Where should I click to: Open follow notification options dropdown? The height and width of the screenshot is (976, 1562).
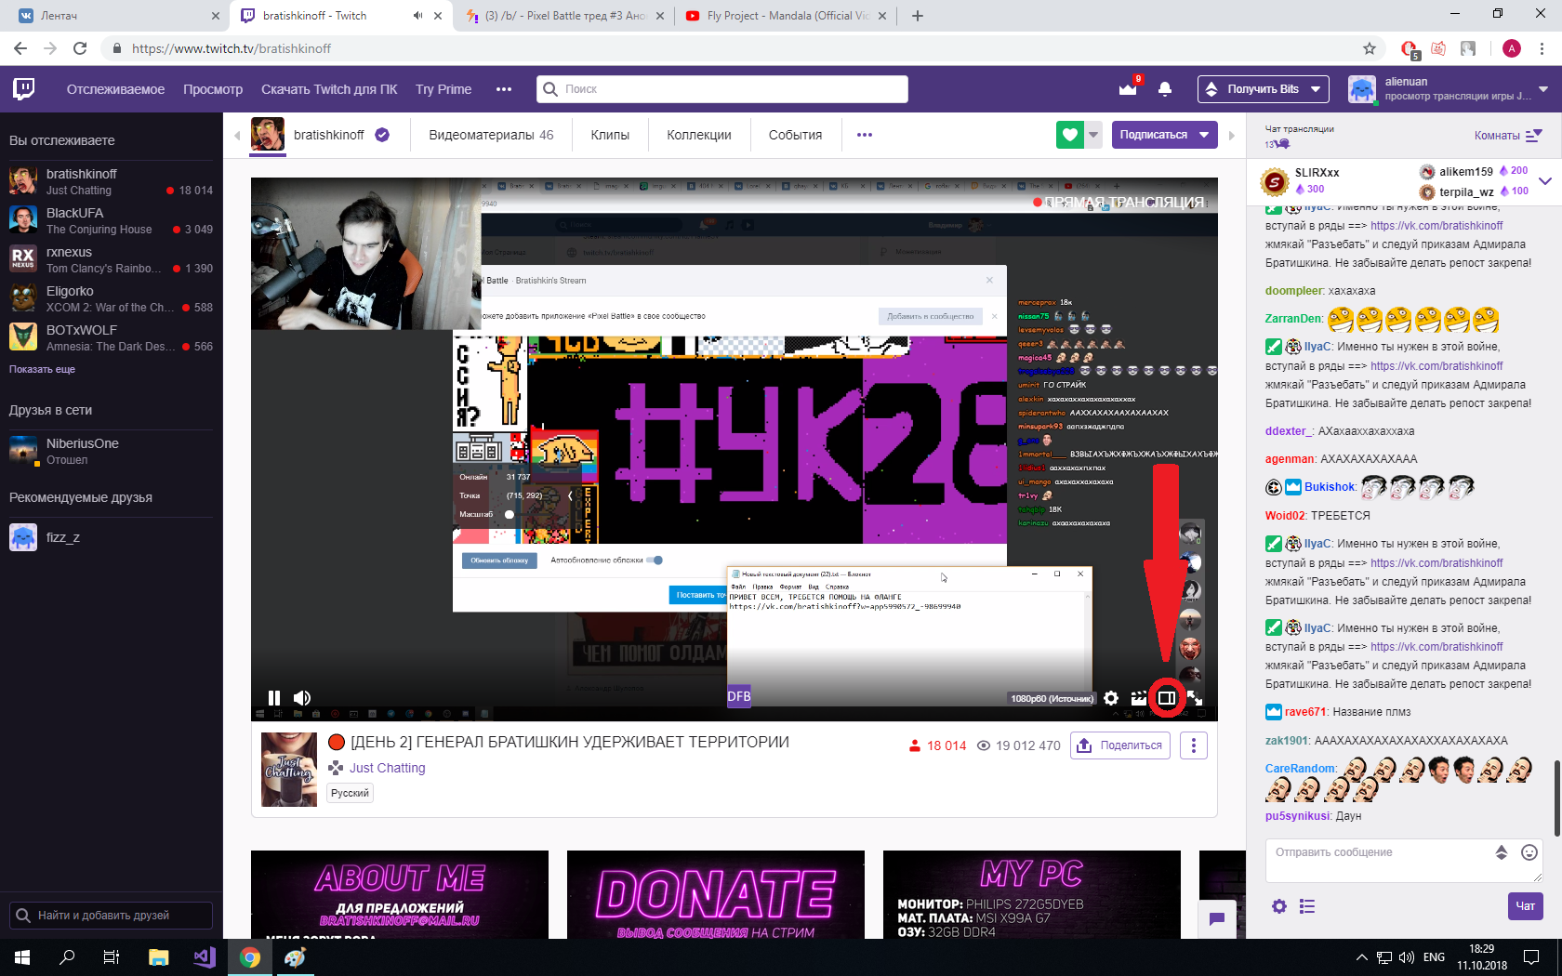[1093, 135]
